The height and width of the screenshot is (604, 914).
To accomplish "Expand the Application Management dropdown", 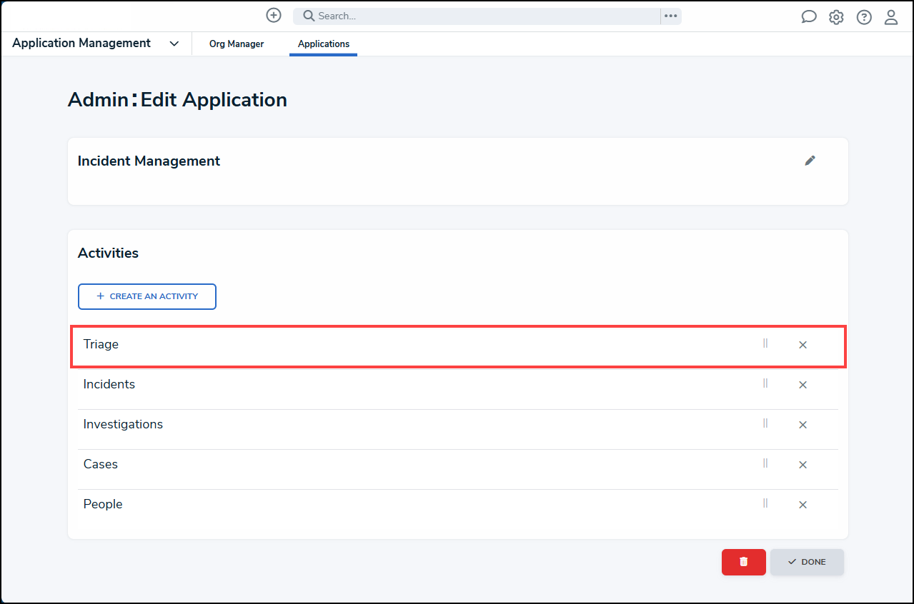I will click(174, 44).
